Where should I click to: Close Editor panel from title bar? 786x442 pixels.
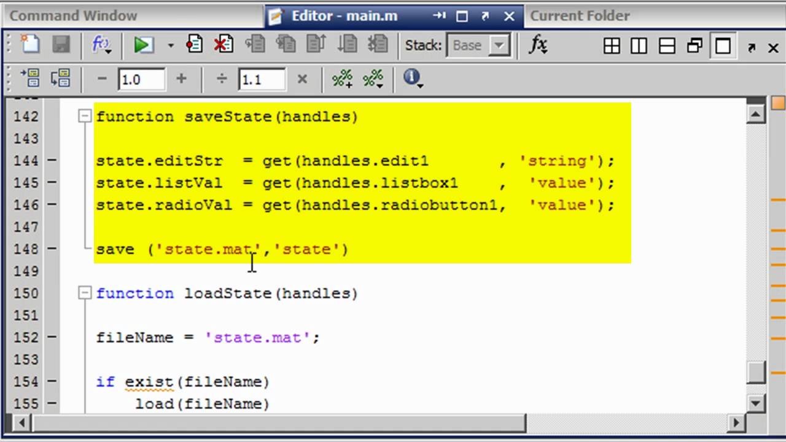(x=509, y=17)
